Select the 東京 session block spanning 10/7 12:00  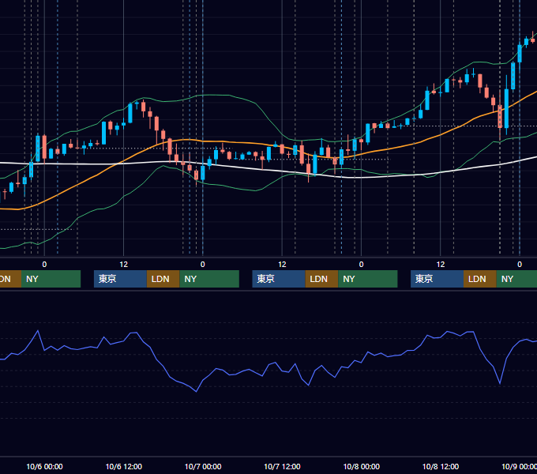point(279,279)
